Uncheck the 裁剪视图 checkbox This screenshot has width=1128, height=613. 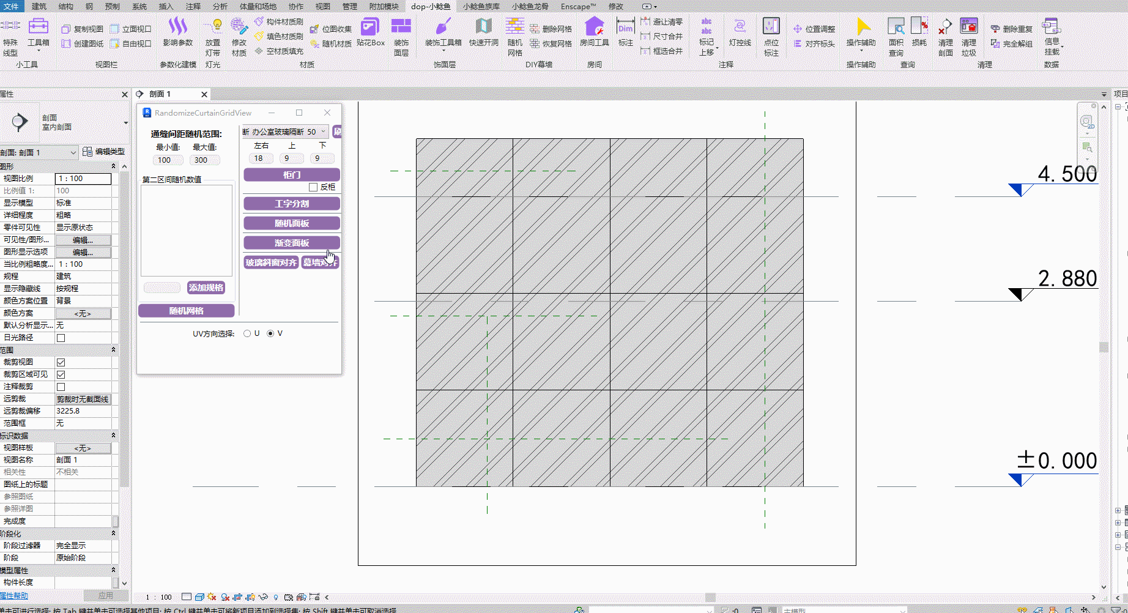point(61,362)
